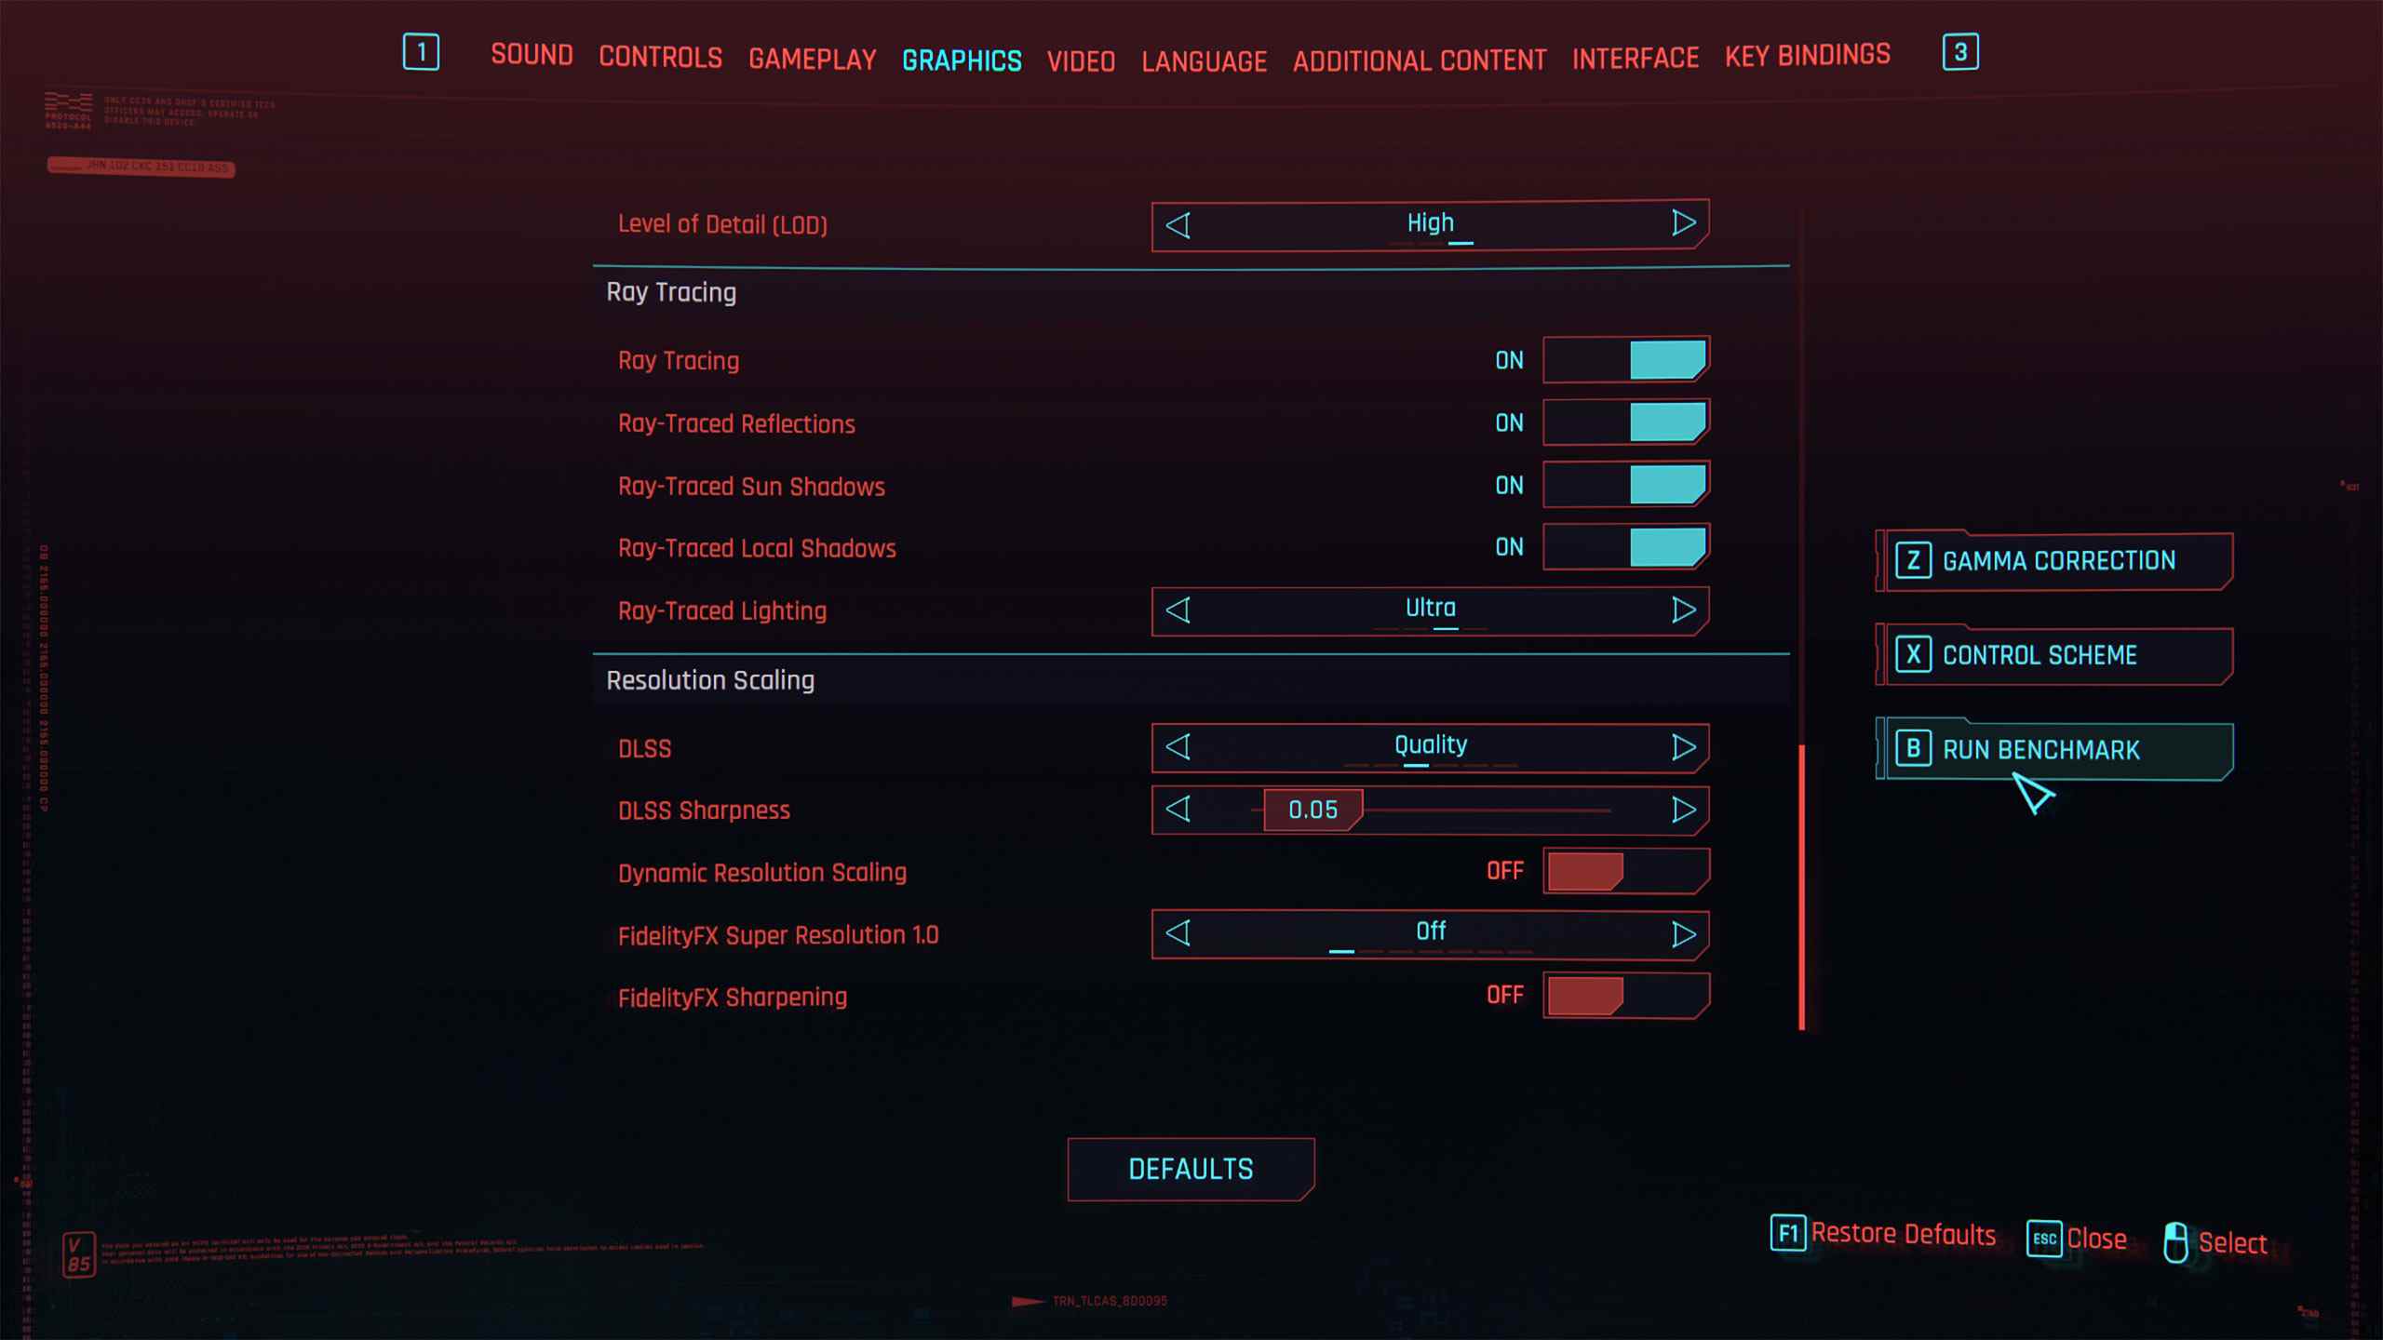Click the Graphics settings tab
The image size is (2383, 1340).
tap(964, 58)
